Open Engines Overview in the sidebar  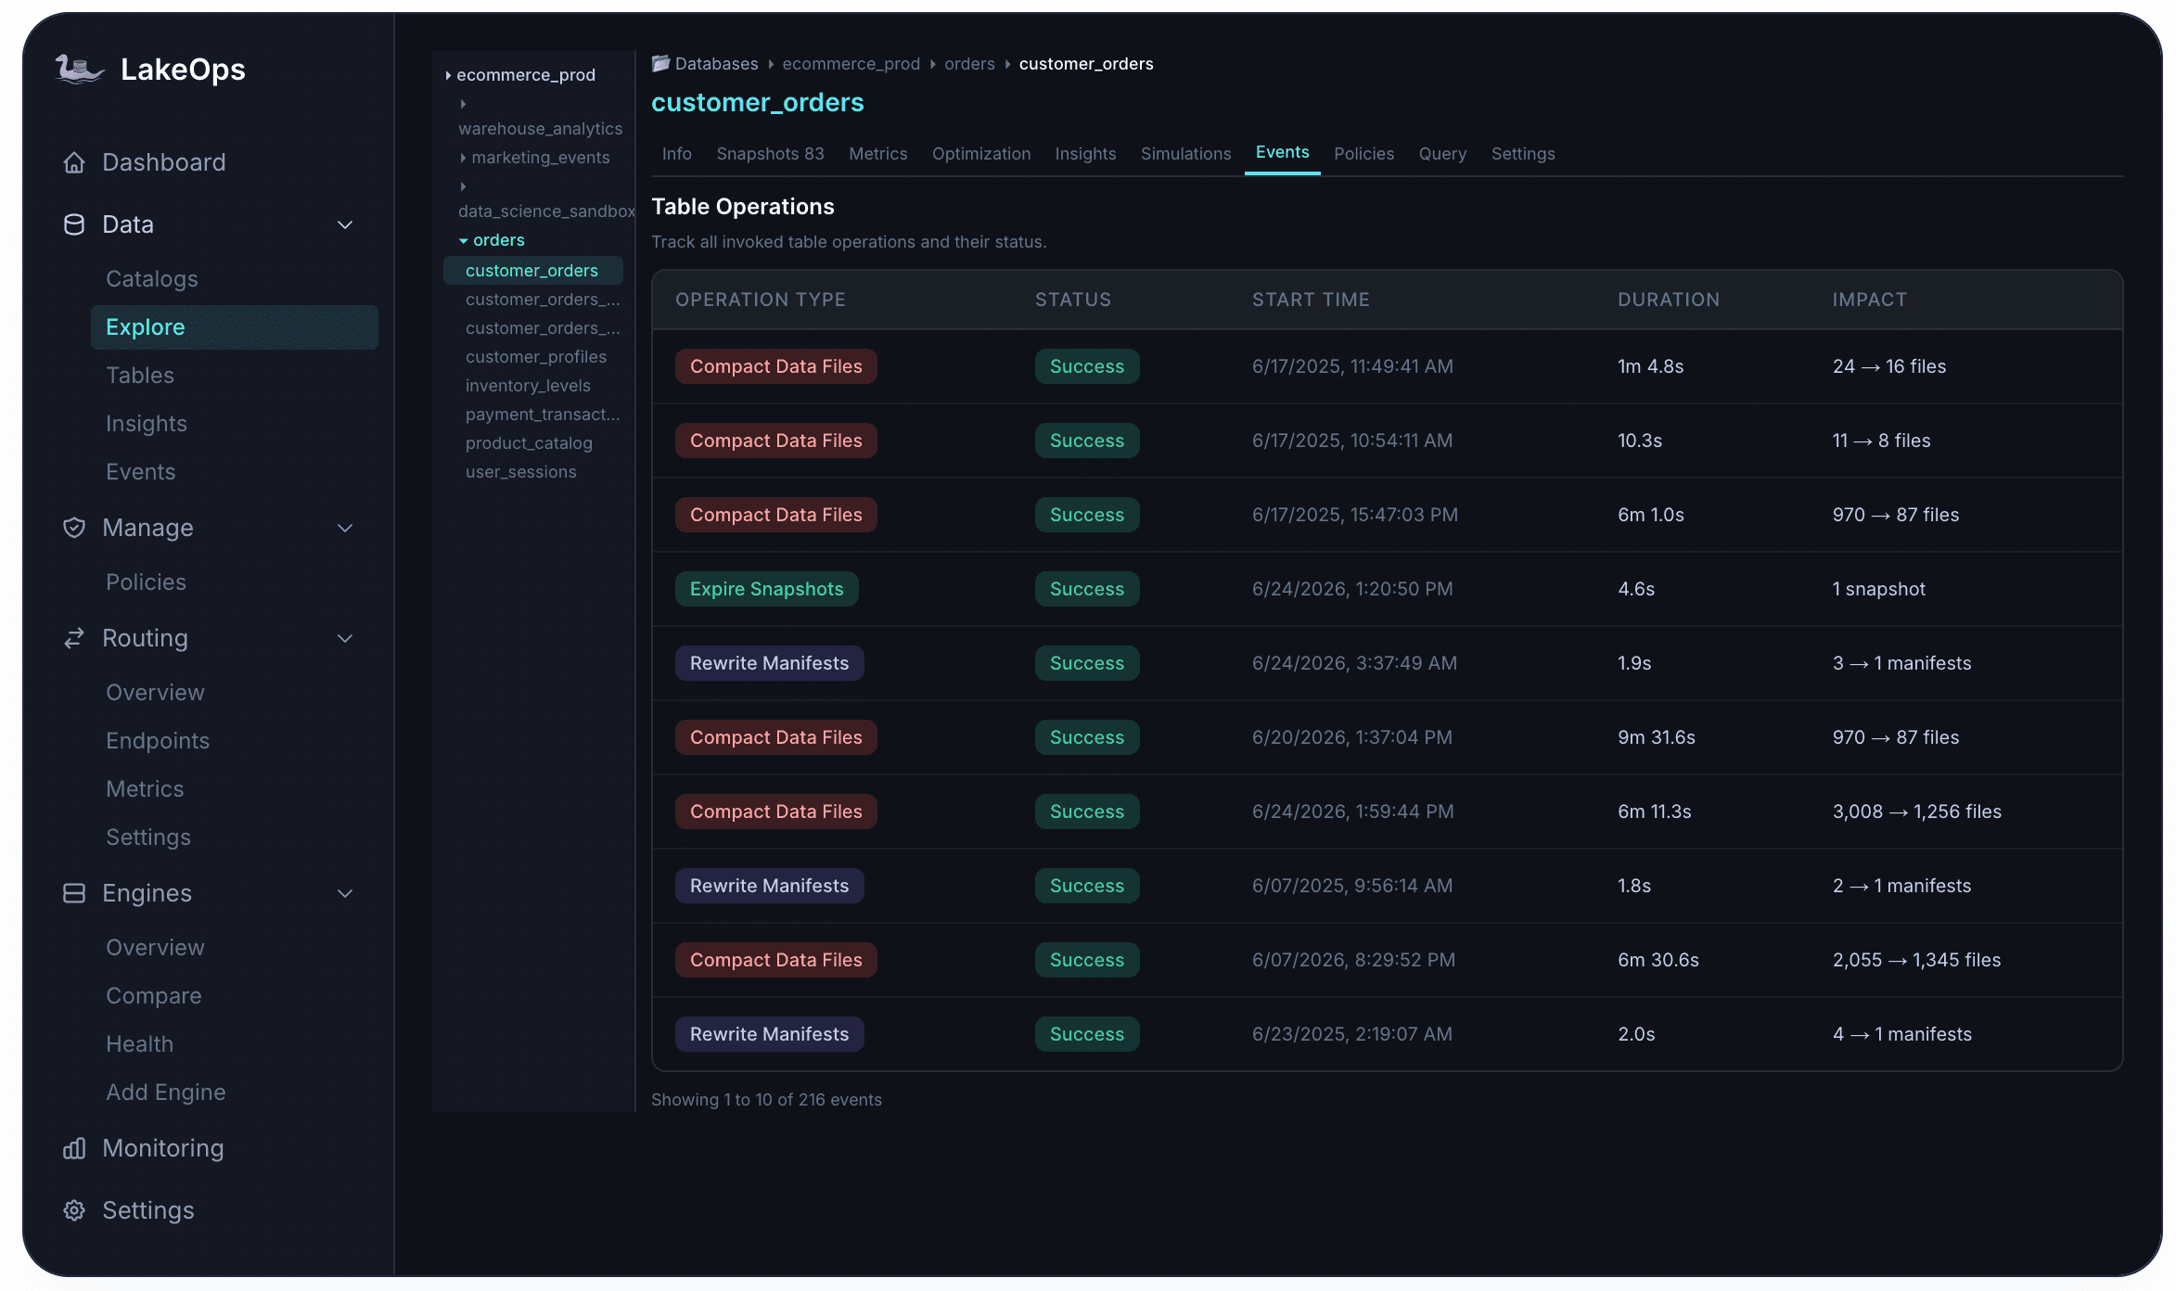(156, 948)
